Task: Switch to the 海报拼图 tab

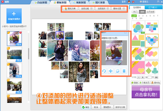Action: click(79, 2)
